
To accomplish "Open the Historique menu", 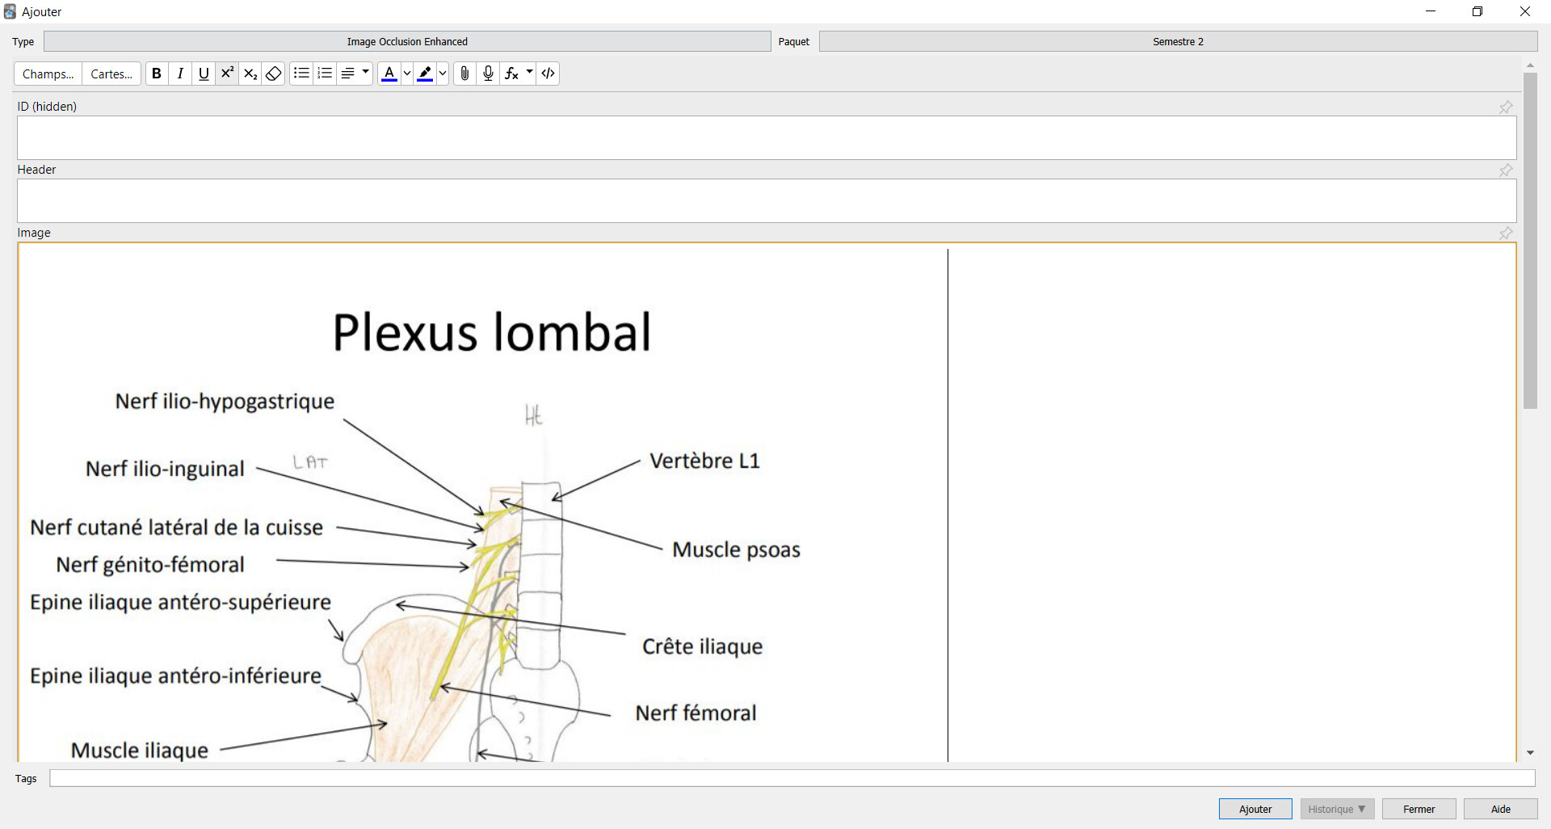I will point(1337,809).
